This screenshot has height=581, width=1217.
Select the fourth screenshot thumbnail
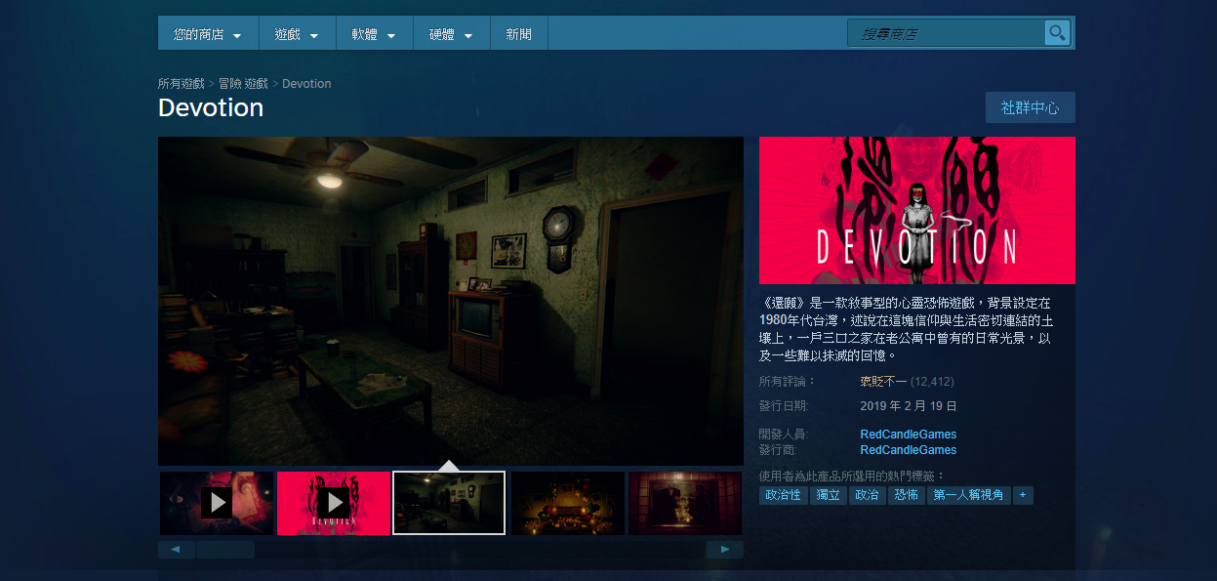(567, 503)
